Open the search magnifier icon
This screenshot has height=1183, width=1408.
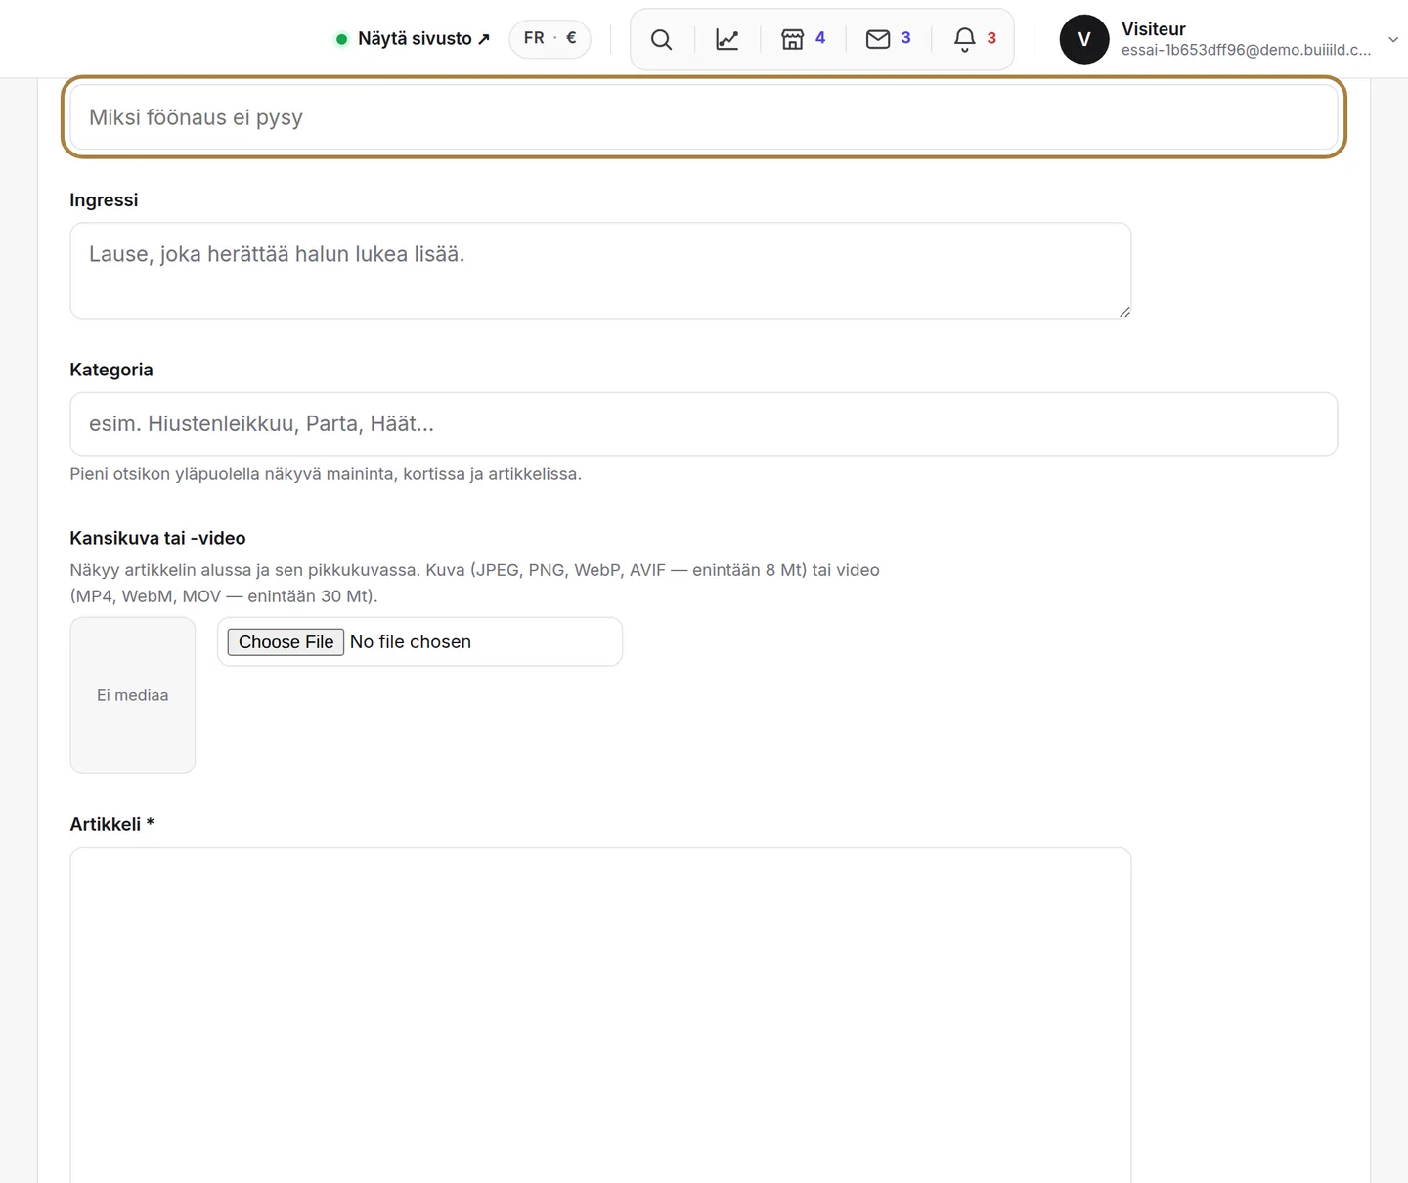click(x=662, y=39)
